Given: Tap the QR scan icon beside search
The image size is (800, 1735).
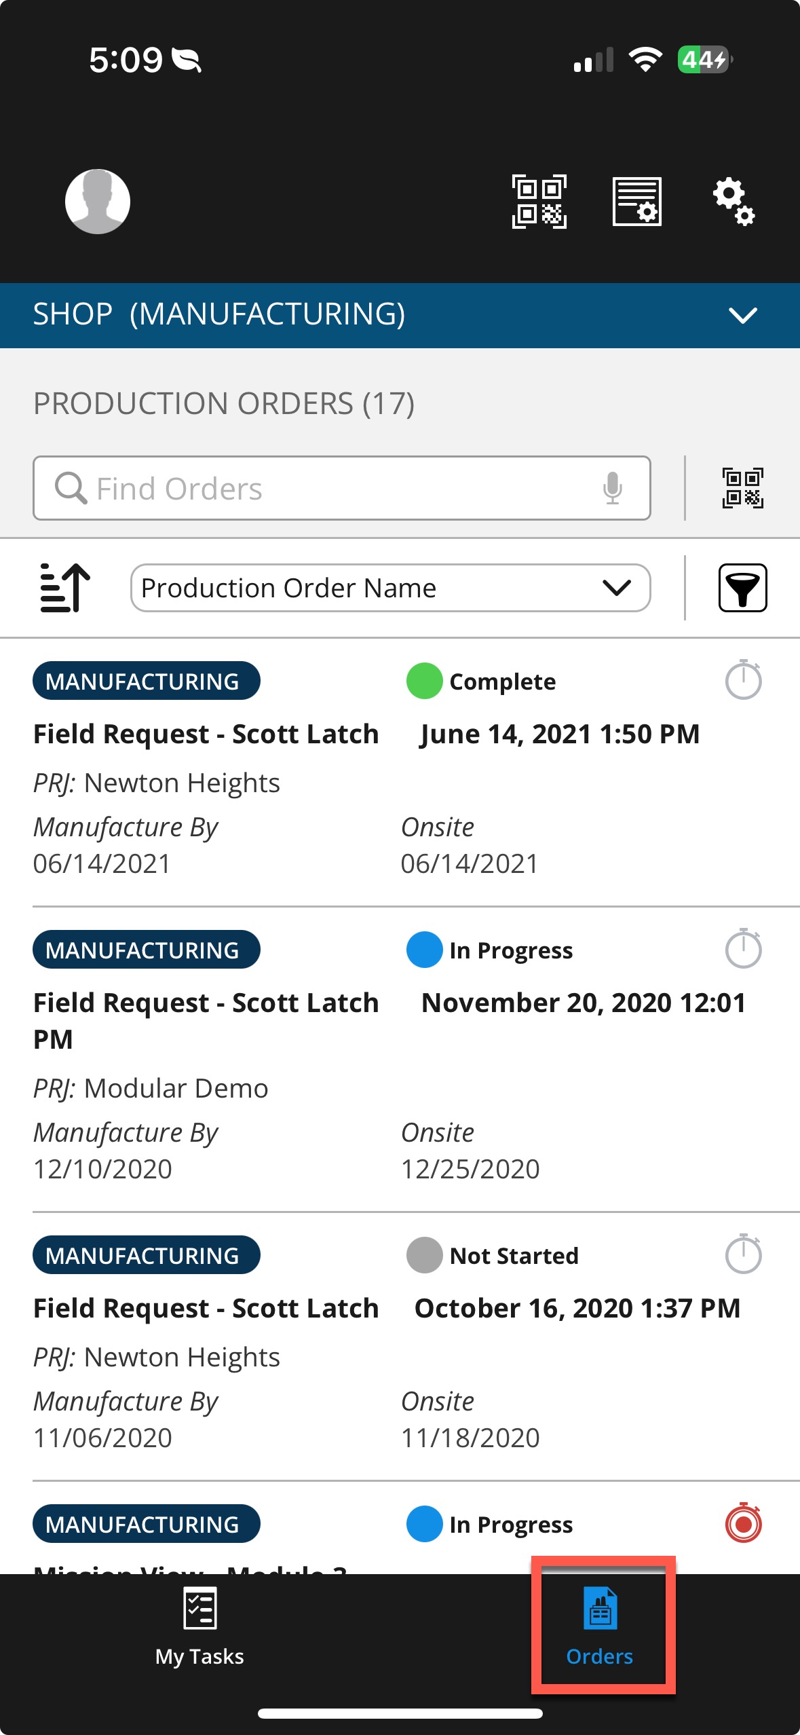Looking at the screenshot, I should click(742, 488).
